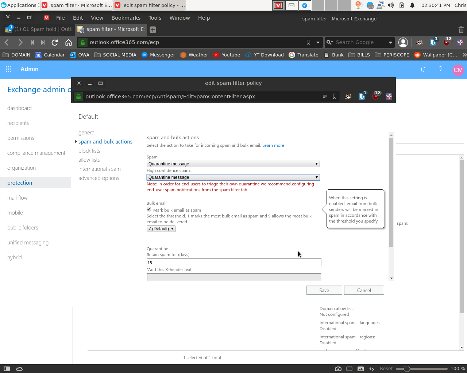Open system notification bell in tray
Image resolution: width=467 pixels, height=373 pixels.
(x=412, y=5)
